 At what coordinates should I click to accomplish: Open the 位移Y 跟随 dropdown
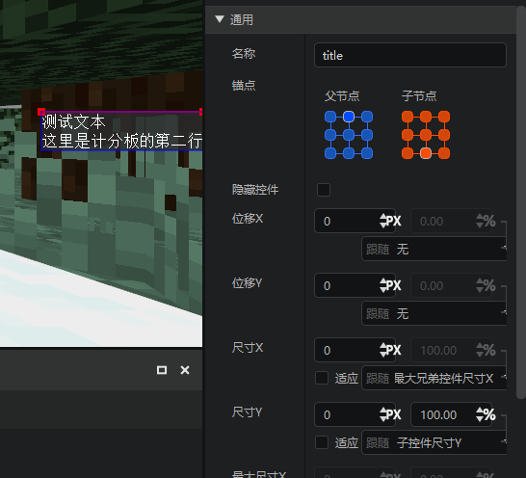point(434,313)
